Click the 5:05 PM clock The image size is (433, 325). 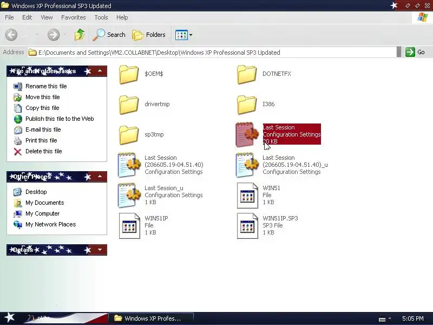413,318
